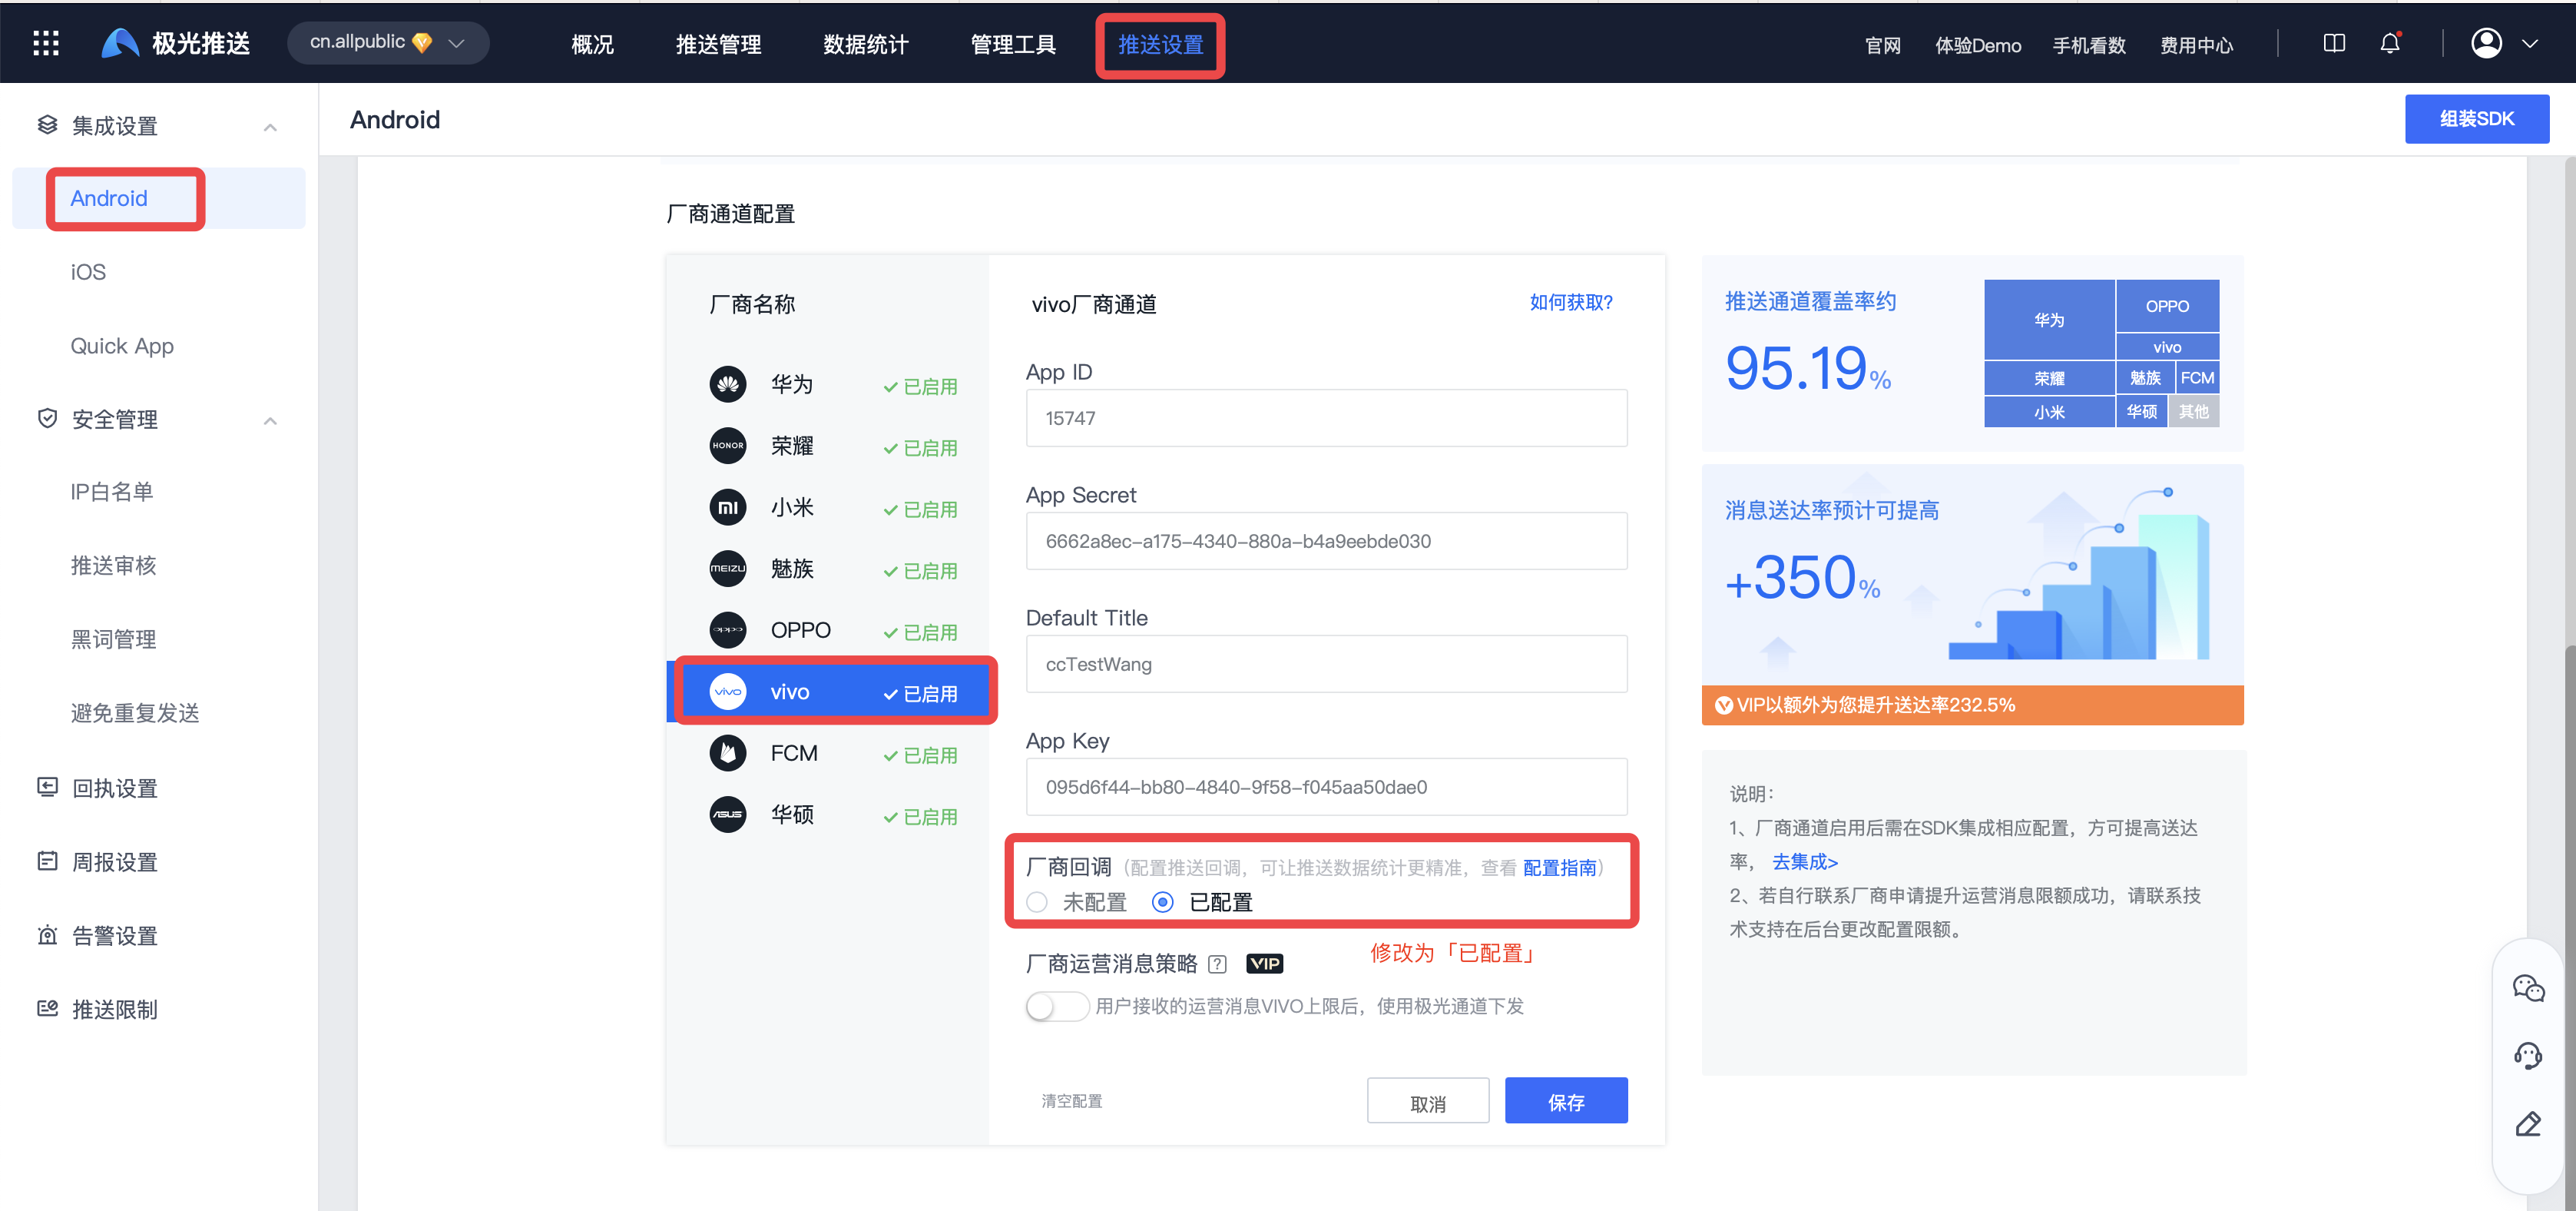Click into the App ID field
The width and height of the screenshot is (2576, 1211).
(1326, 417)
